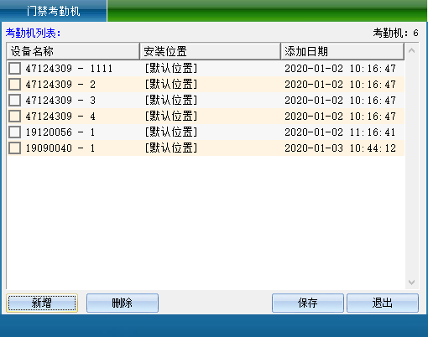Tick the checkbox for 47124309 - 2
This screenshot has height=337, width=428.
14,84
